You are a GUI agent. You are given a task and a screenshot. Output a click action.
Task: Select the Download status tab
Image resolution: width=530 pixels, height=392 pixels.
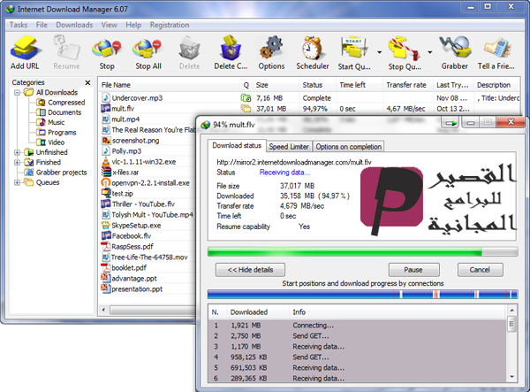tap(237, 145)
